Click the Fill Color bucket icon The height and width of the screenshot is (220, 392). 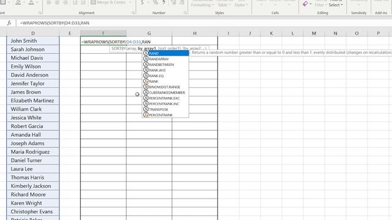tap(18, 2)
